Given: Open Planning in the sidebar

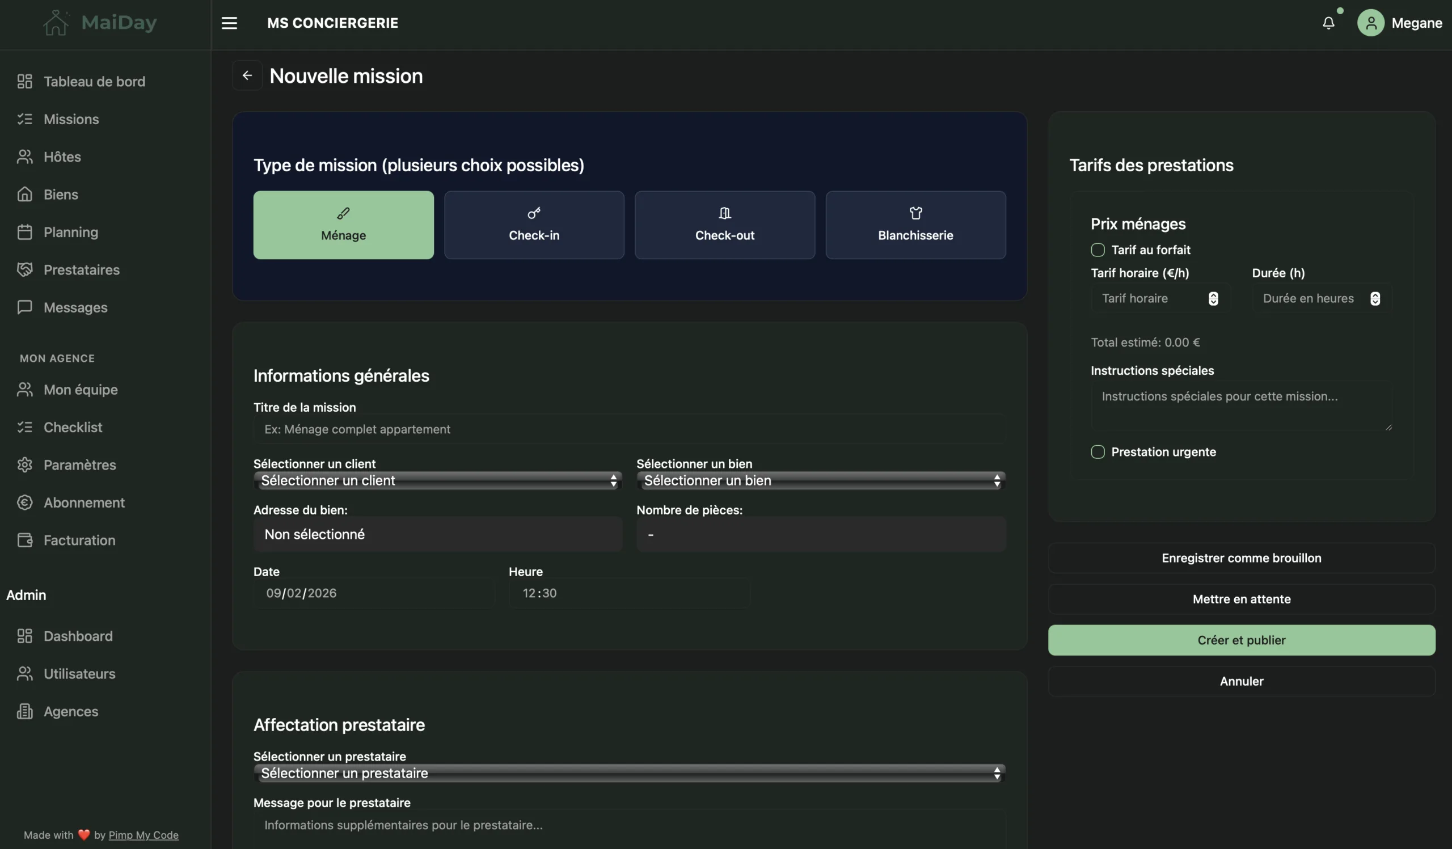Looking at the screenshot, I should click(70, 232).
